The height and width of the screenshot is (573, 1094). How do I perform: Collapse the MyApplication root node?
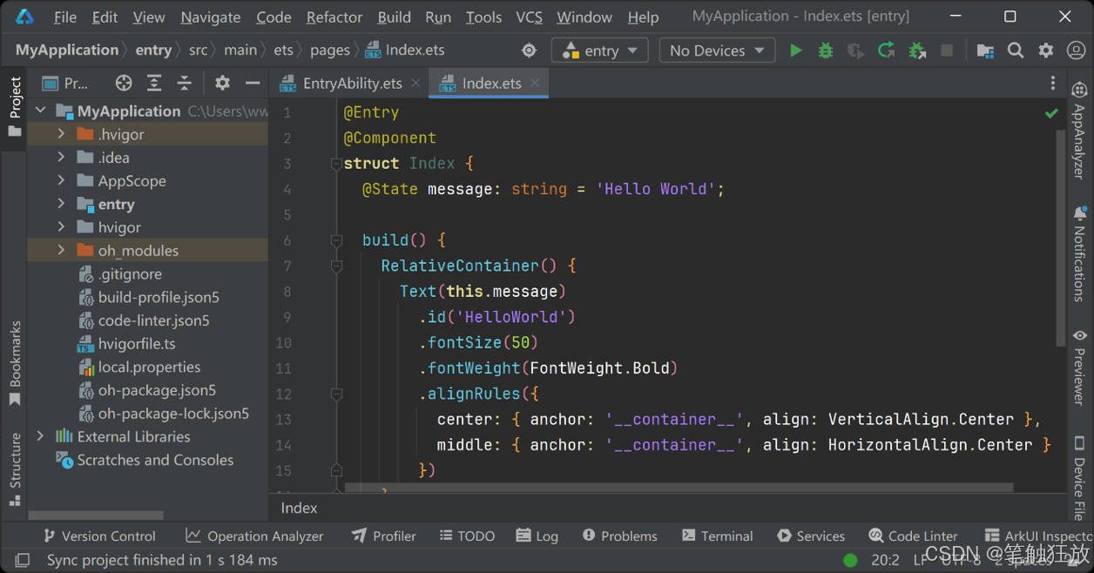click(x=40, y=111)
